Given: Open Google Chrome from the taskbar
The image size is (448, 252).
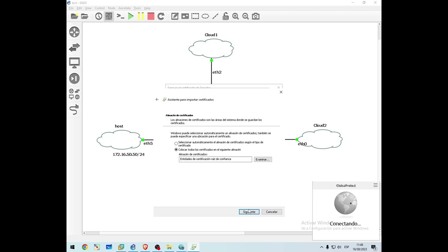Looking at the screenshot, I should point(85,247).
